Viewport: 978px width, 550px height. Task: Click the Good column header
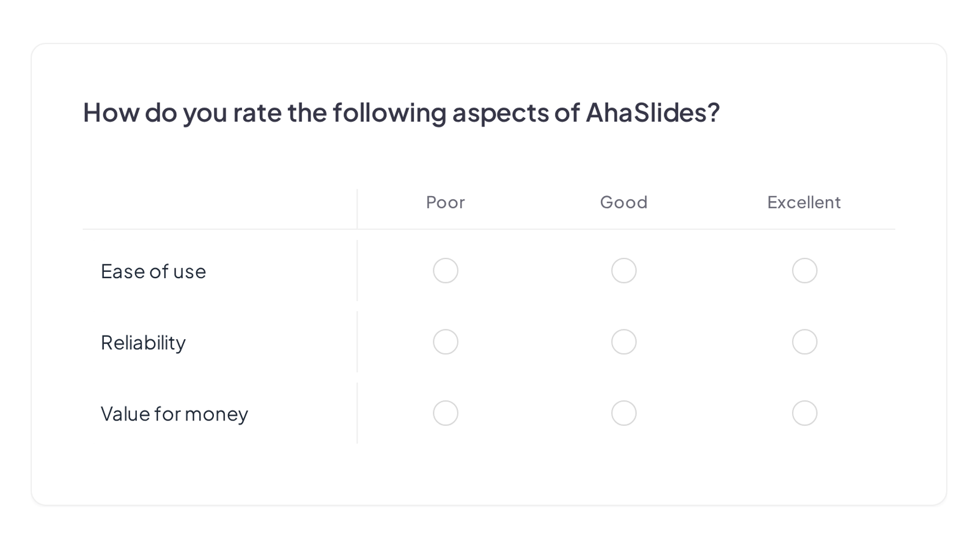[623, 202]
